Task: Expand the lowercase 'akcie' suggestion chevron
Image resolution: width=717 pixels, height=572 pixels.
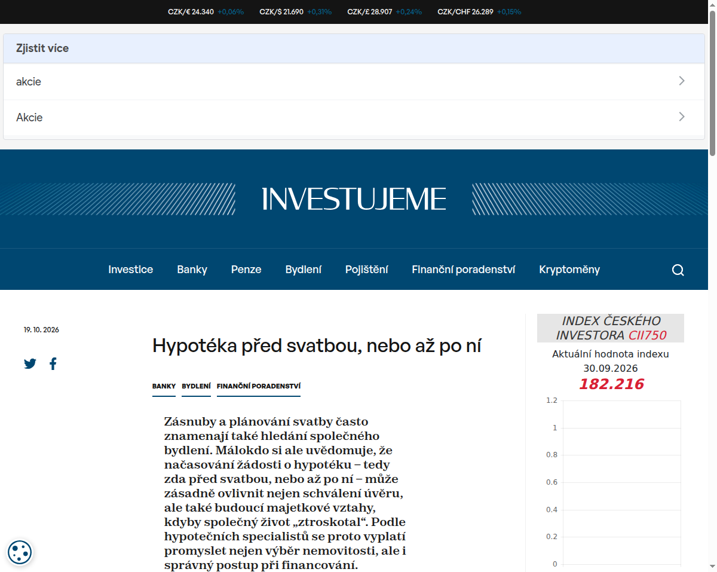Action: coord(682,81)
